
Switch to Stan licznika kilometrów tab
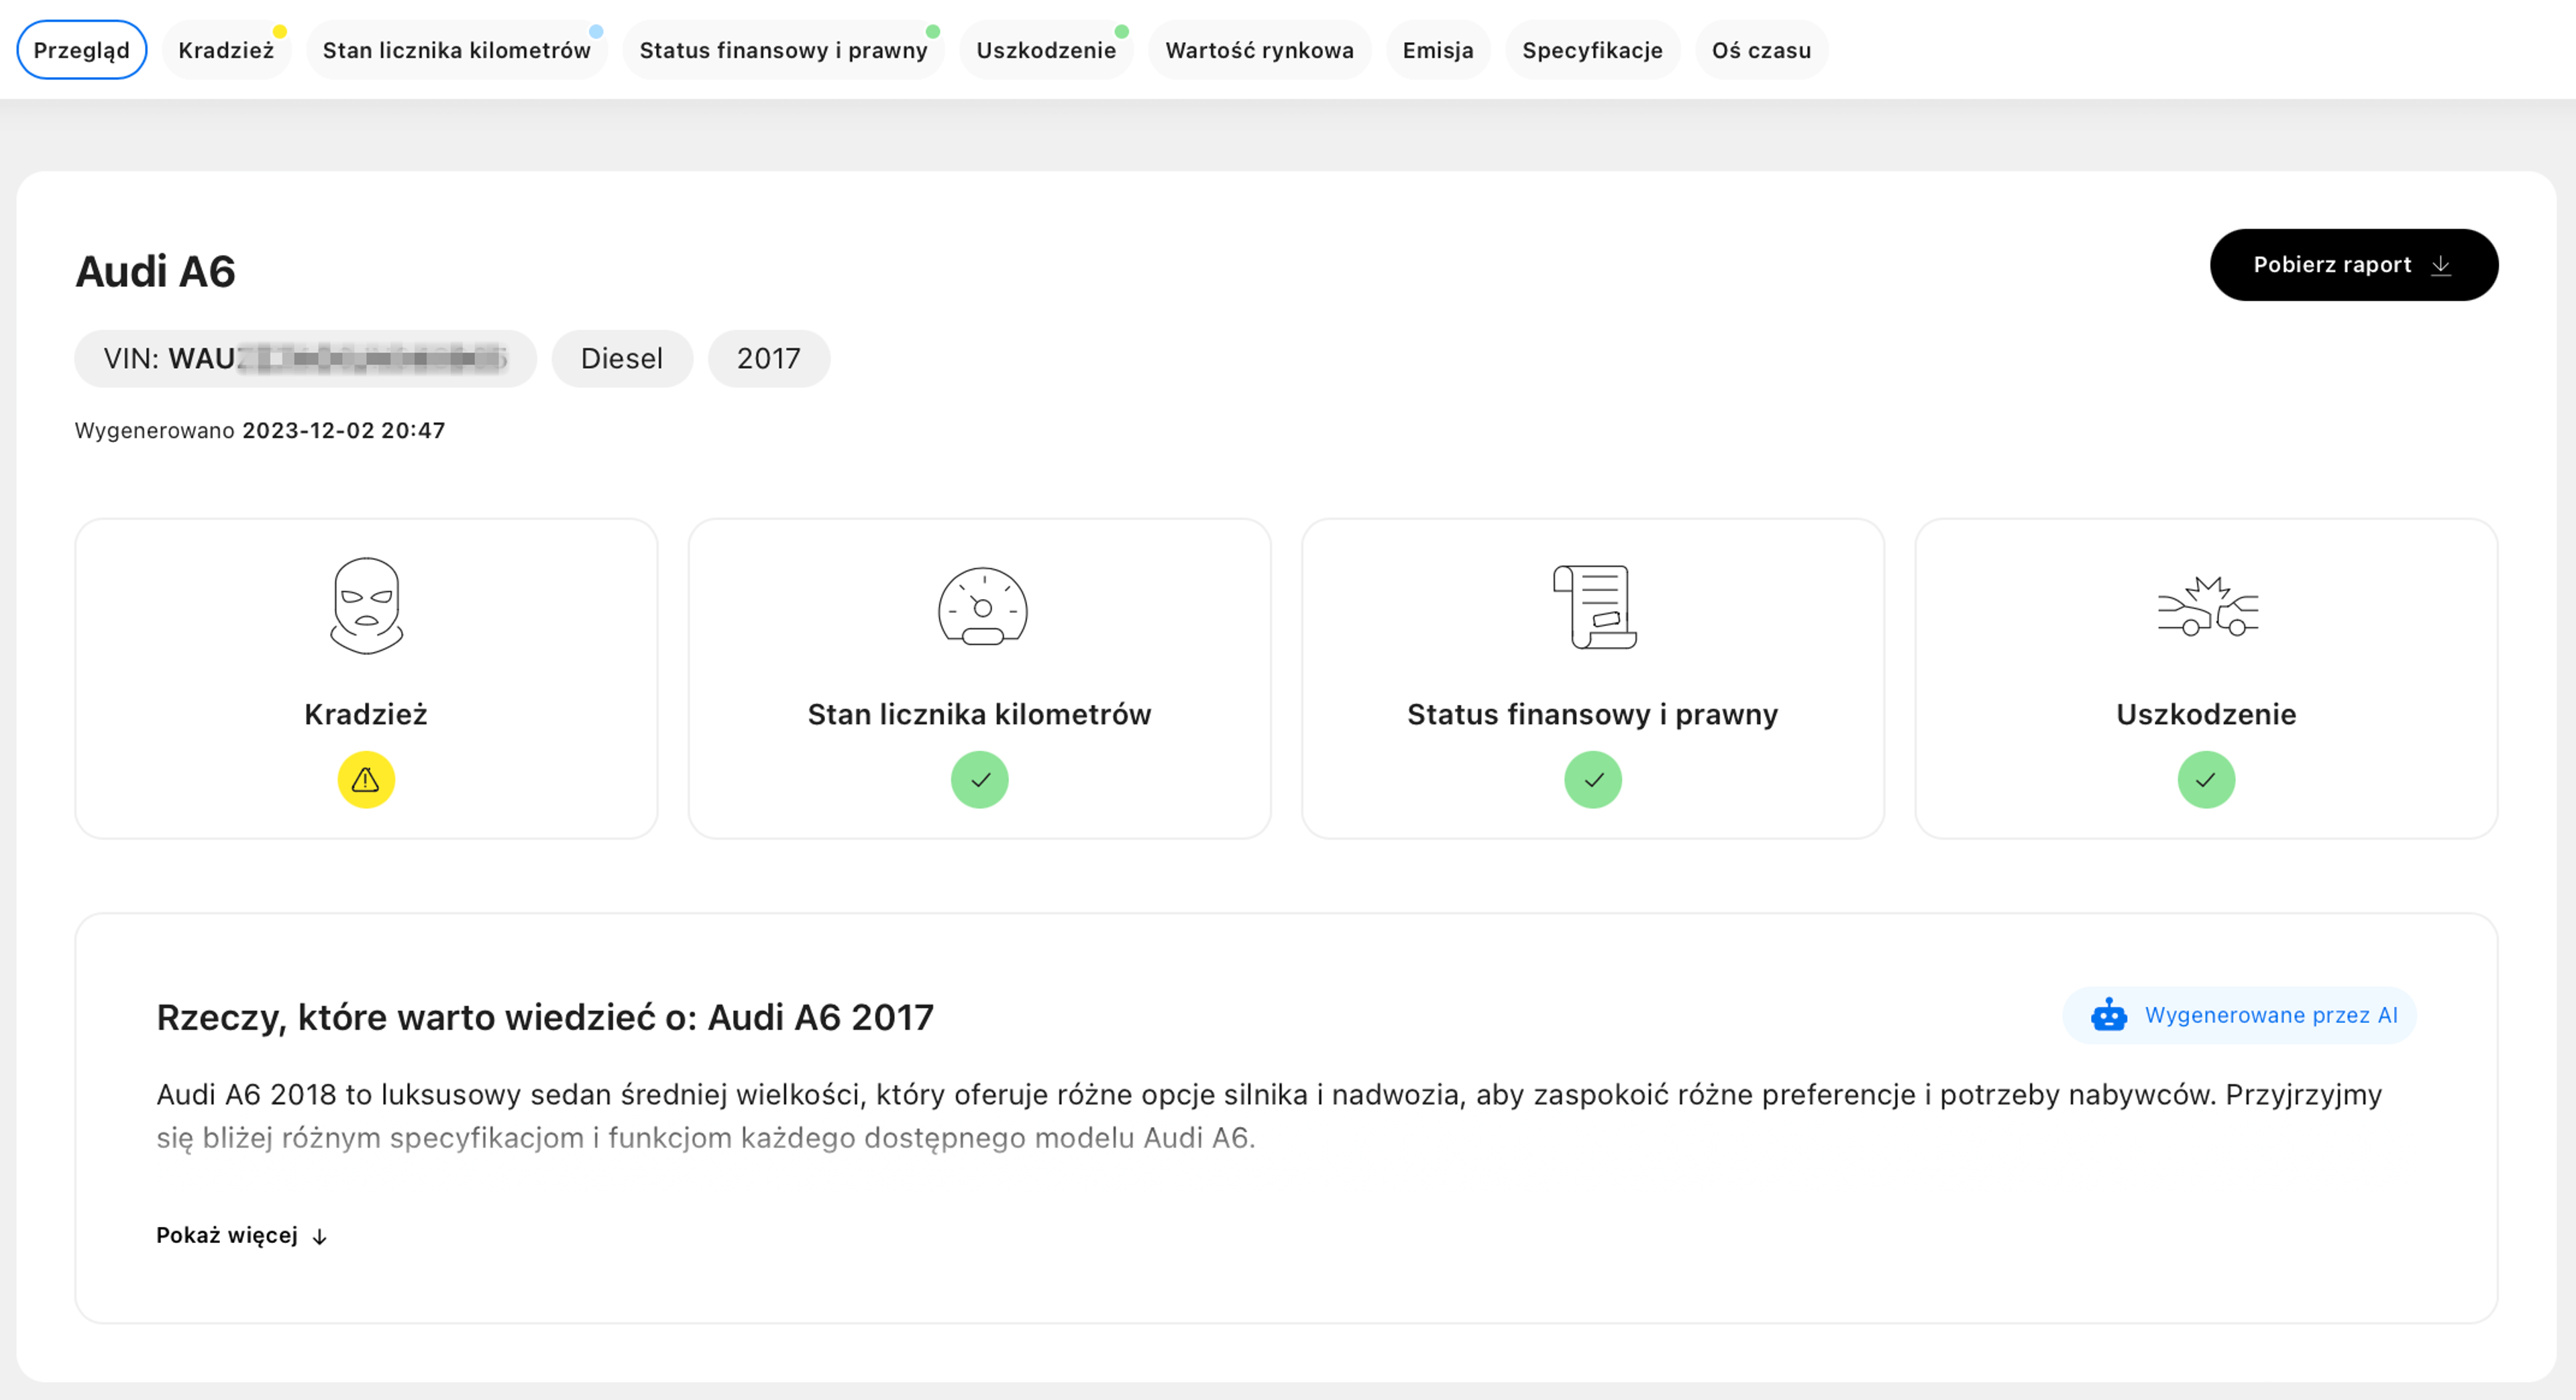click(456, 50)
